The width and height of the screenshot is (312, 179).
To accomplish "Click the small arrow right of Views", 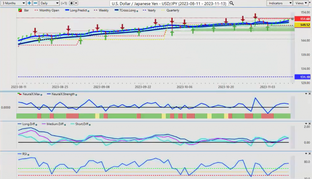I will point(310,3).
